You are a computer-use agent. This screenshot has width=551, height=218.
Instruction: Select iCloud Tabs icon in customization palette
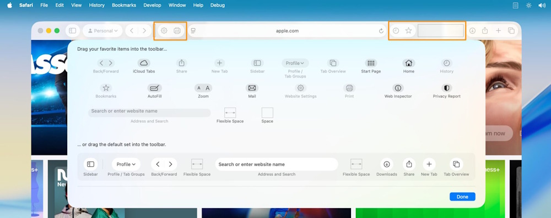(144, 63)
